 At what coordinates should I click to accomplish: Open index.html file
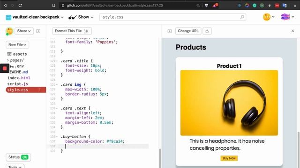[x=19, y=78]
